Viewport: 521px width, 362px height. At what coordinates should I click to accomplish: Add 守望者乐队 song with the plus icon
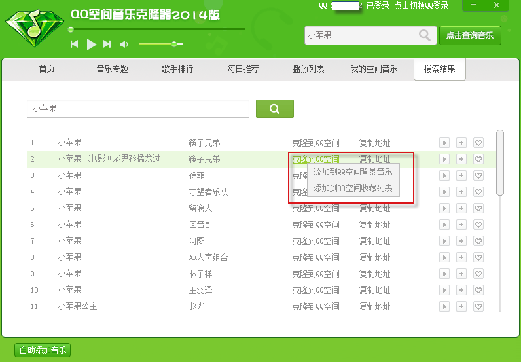coord(461,192)
